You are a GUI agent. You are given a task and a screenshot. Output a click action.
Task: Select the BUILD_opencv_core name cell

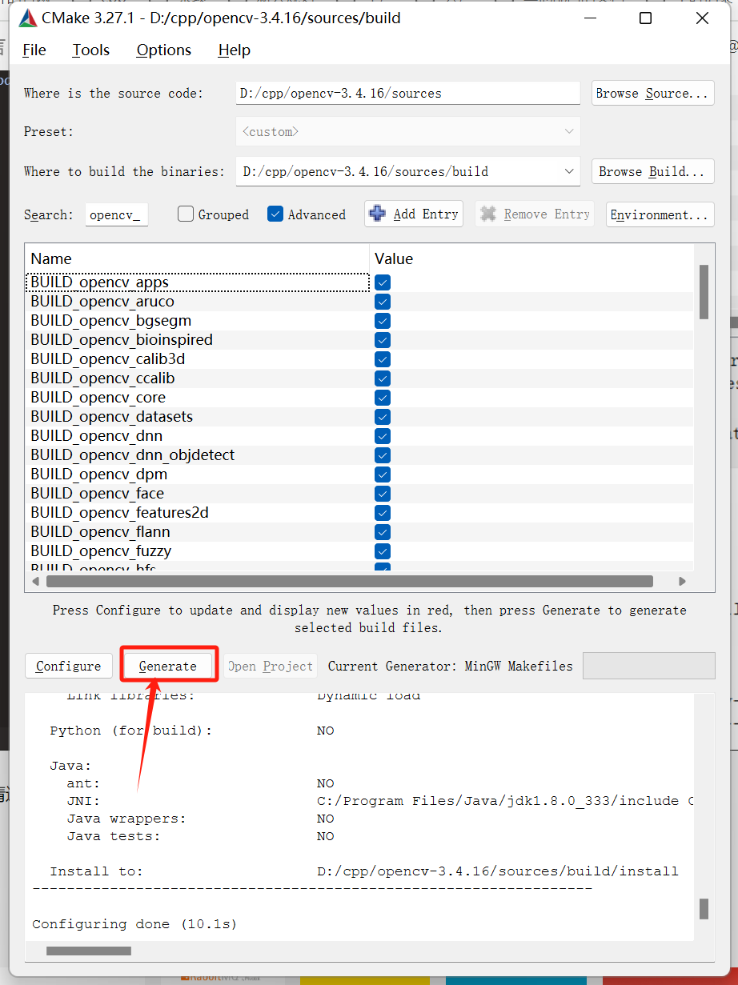(198, 398)
